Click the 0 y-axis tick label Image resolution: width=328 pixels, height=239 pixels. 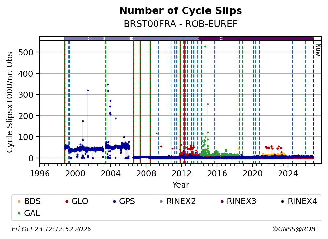click(31, 158)
